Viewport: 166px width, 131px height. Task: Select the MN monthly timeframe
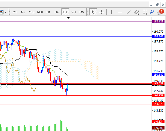(x=82, y=12)
